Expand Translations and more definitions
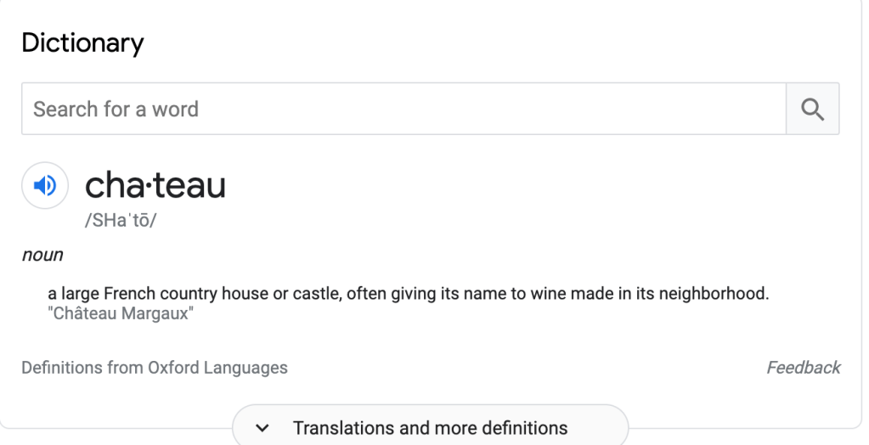Viewport: 869px width, 445px height. pyautogui.click(x=430, y=427)
